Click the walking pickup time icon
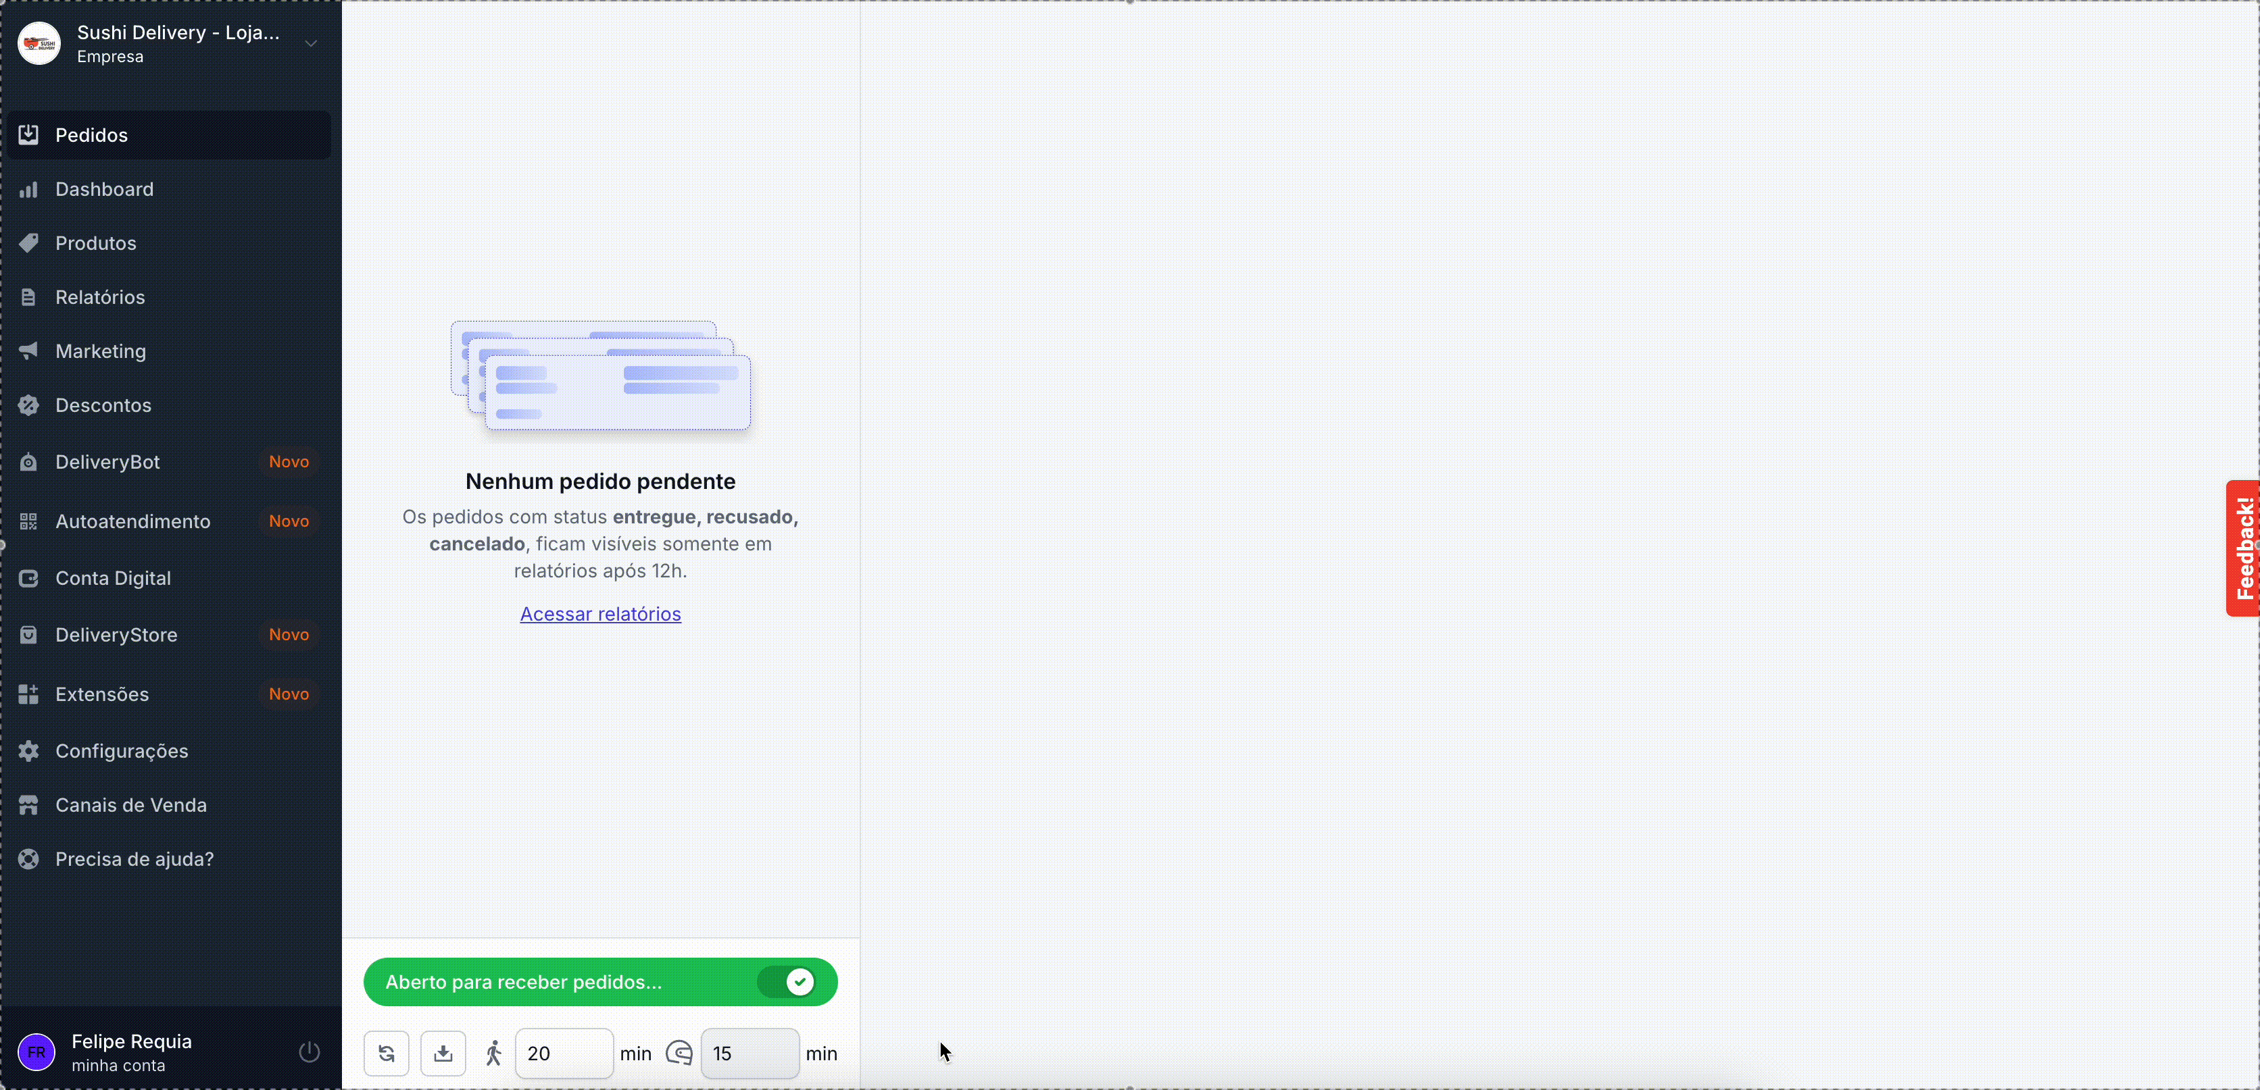Viewport: 2260px width, 1090px height. coord(494,1052)
